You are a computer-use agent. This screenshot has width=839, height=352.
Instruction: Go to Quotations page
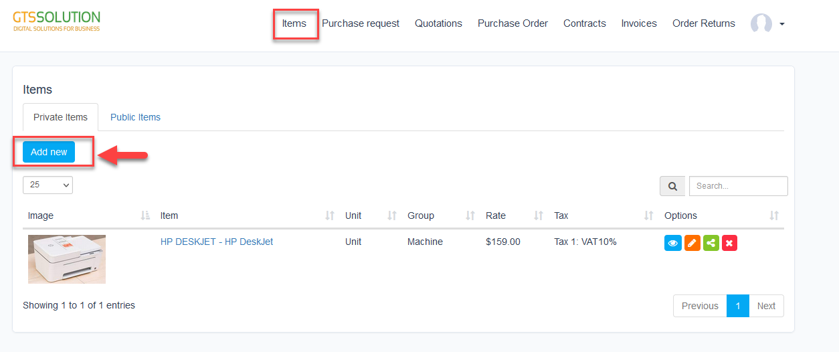(x=438, y=23)
